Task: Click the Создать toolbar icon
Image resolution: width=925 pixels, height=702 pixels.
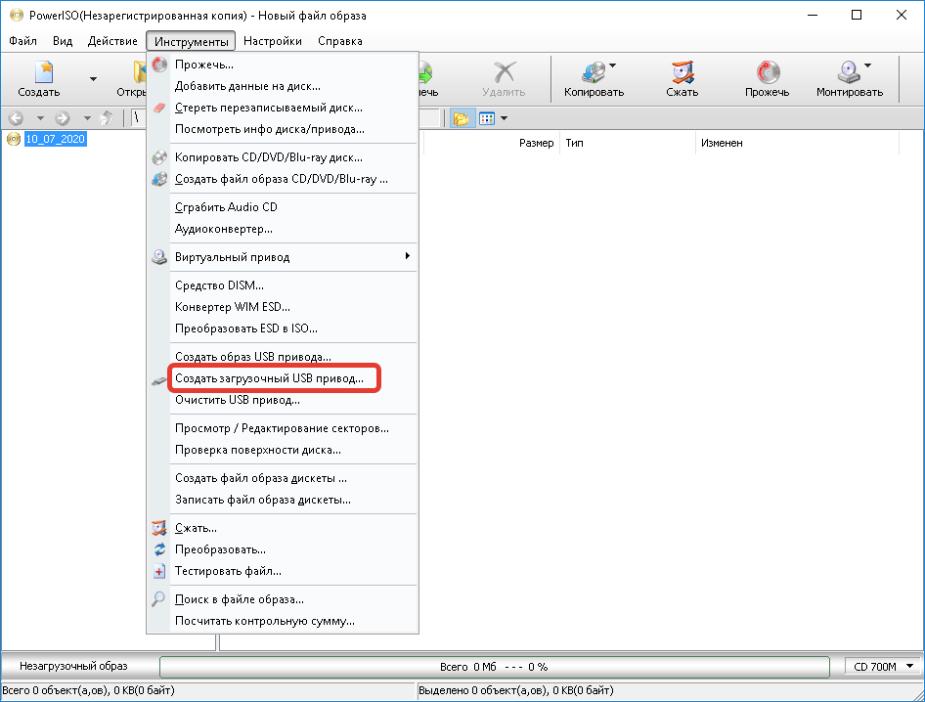Action: pyautogui.click(x=44, y=72)
